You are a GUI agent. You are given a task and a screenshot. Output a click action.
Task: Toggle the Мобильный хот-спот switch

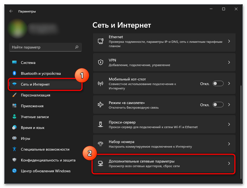tap(218, 83)
